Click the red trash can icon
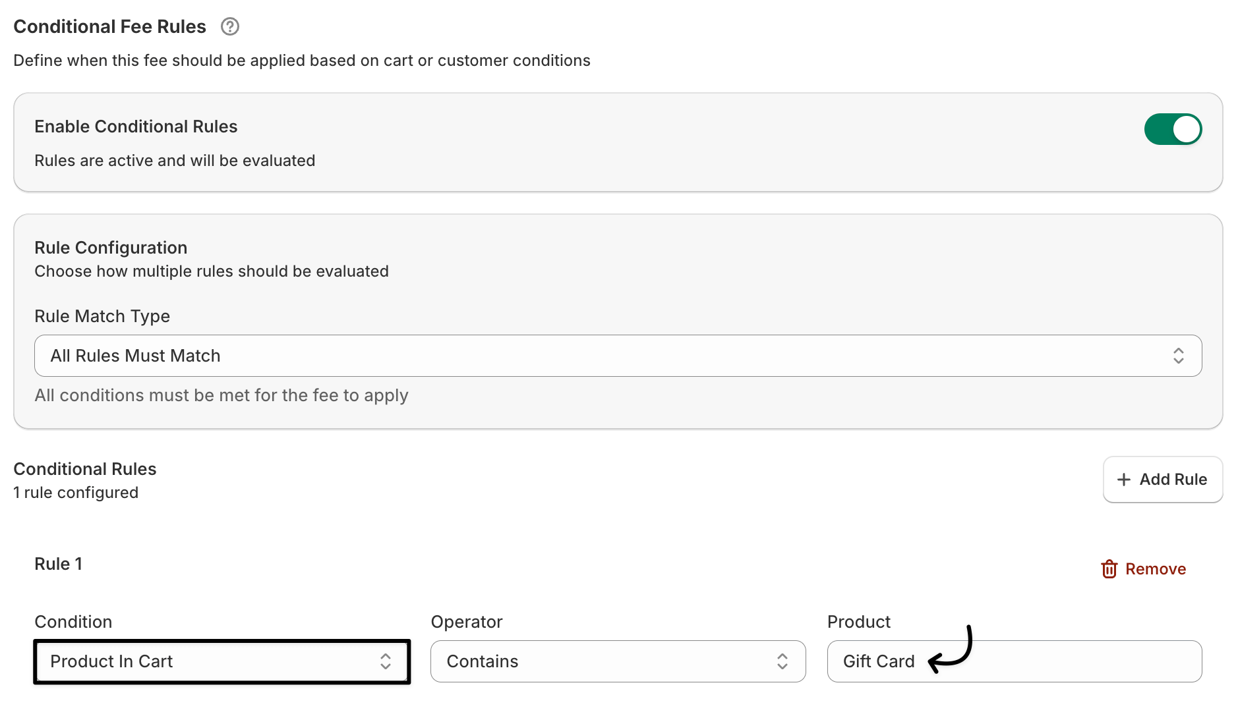Screen dimensions: 1238x718 pyautogui.click(x=1109, y=569)
